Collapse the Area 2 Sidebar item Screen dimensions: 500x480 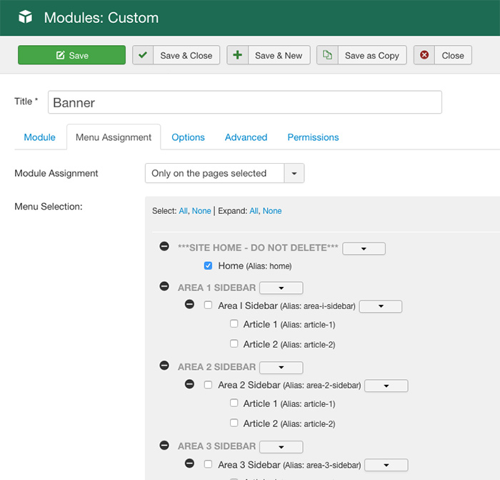189,384
